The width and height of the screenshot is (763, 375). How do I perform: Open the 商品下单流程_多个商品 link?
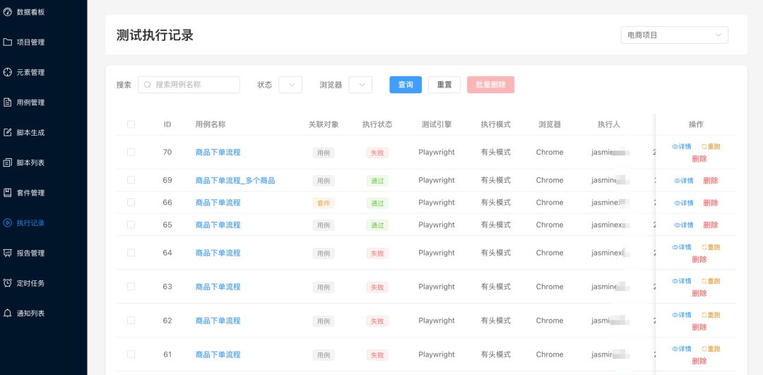point(235,181)
